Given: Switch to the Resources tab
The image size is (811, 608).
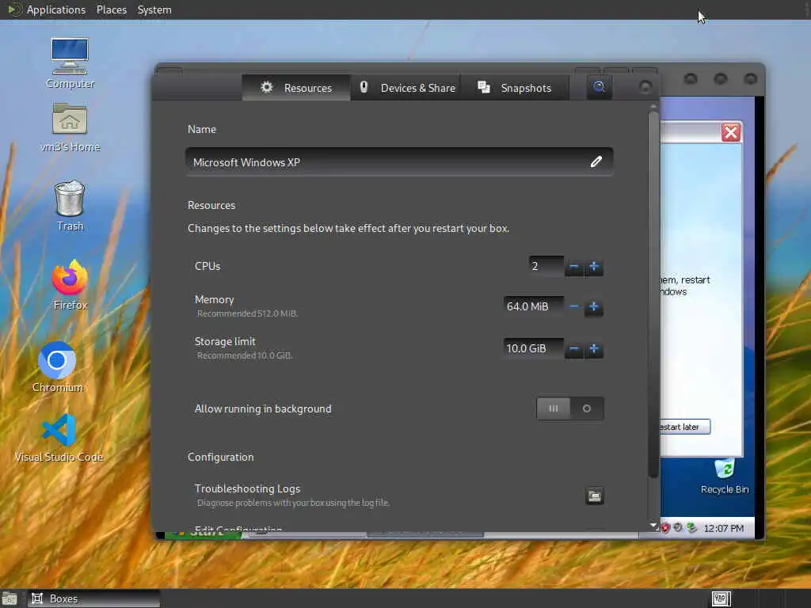Looking at the screenshot, I should [x=296, y=88].
